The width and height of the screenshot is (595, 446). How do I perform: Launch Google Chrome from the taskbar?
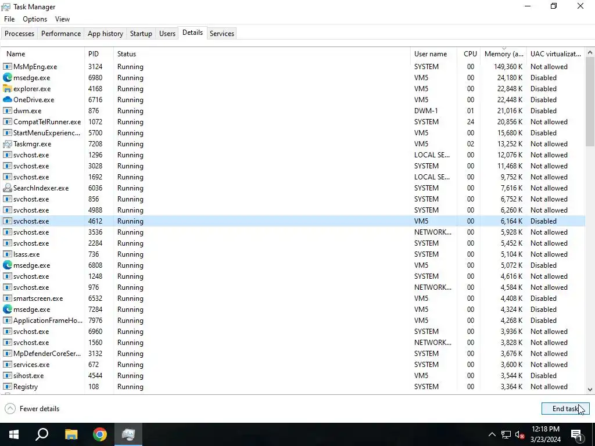coord(100,434)
